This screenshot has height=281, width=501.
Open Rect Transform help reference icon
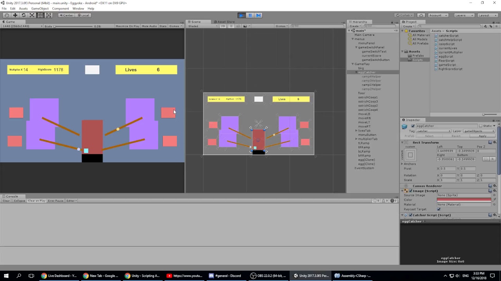[490, 142]
